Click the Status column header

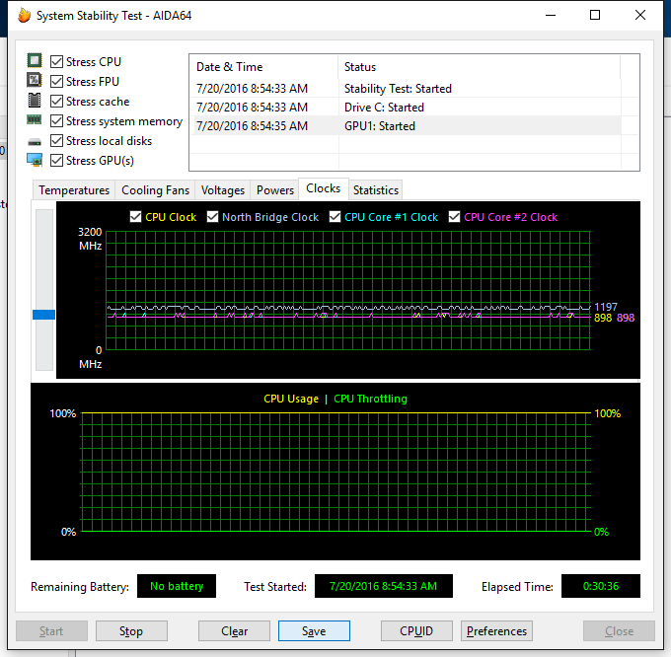pyautogui.click(x=479, y=67)
